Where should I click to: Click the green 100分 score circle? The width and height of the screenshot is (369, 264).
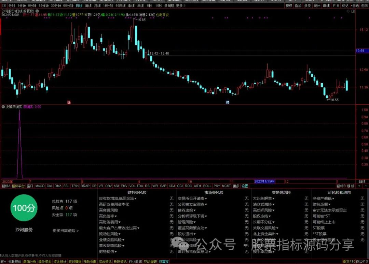24,208
